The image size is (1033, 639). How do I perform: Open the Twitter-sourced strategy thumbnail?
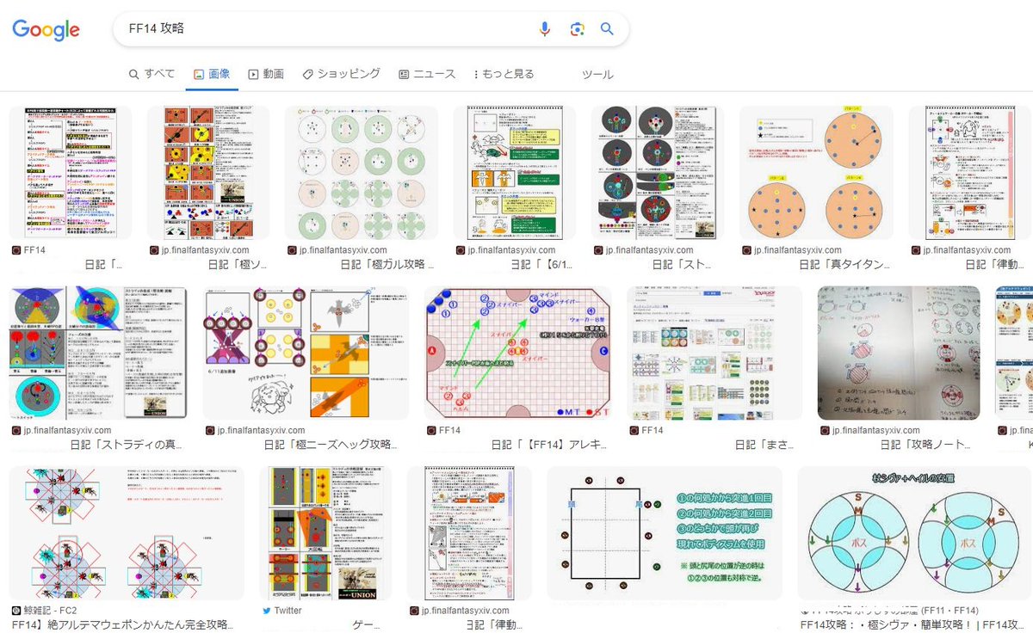pyautogui.click(x=326, y=532)
